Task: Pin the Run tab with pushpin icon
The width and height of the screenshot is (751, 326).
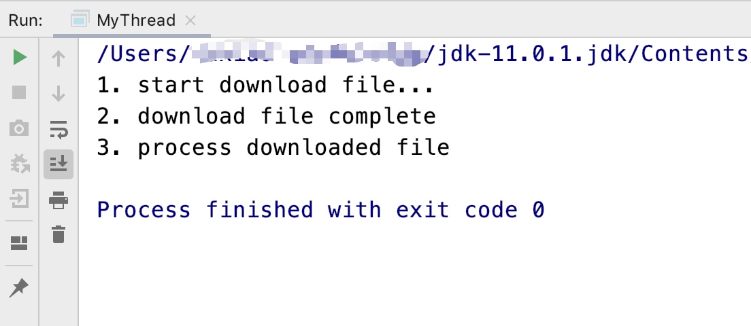Action: point(19,288)
